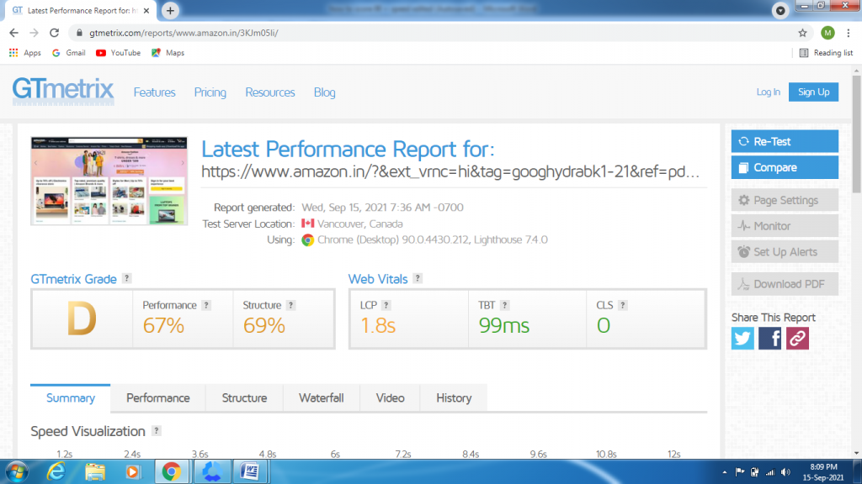This screenshot has width=862, height=484.
Task: Open the Performance score help question mark
Action: [x=206, y=305]
